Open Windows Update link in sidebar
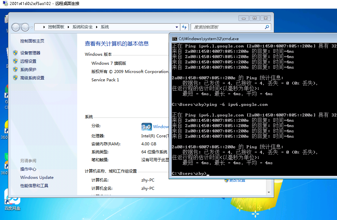Viewport: 337px width, 220px height. [x=37, y=178]
